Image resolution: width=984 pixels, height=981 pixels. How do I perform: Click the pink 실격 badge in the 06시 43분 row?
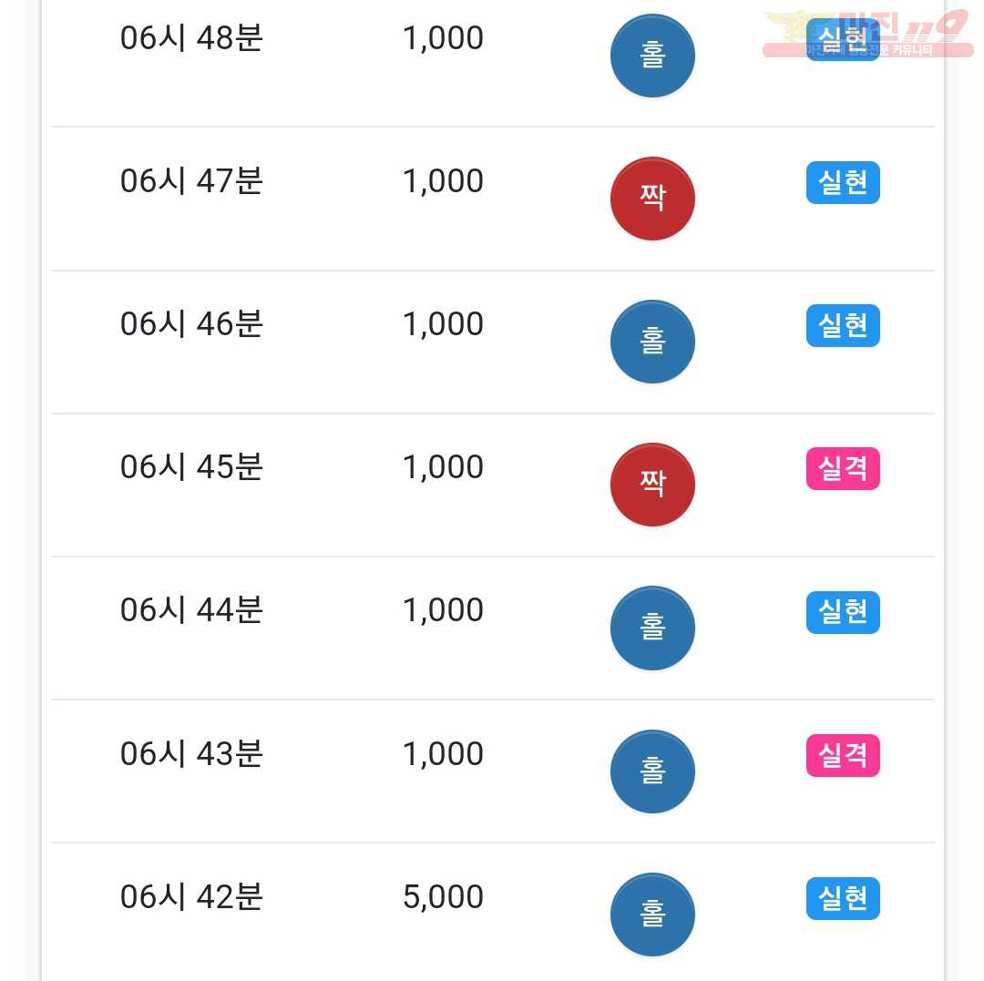point(843,755)
